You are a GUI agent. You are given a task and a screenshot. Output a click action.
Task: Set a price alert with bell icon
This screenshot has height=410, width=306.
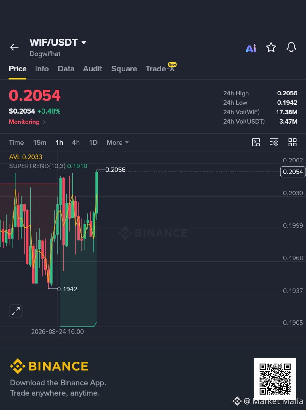291,47
